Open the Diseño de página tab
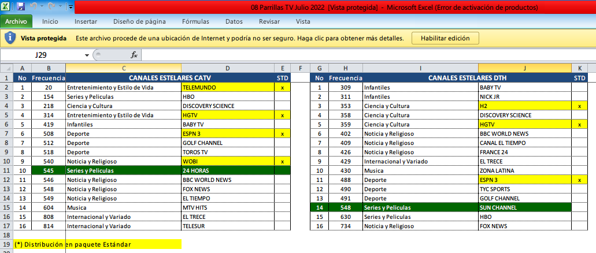Viewport: 596px width, 253px height. click(x=139, y=21)
